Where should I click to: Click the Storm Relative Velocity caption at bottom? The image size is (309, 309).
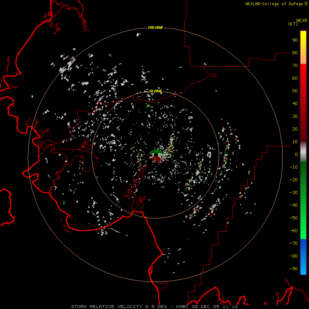tap(154, 307)
